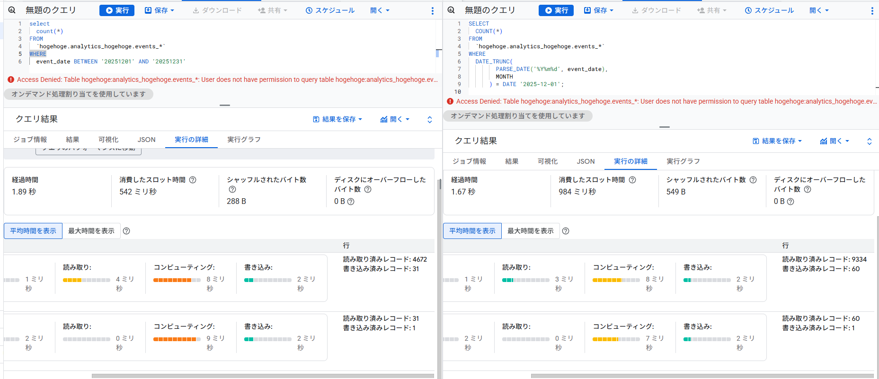Click the red error icon in left panel
The height and width of the screenshot is (379, 879).
[x=11, y=79]
